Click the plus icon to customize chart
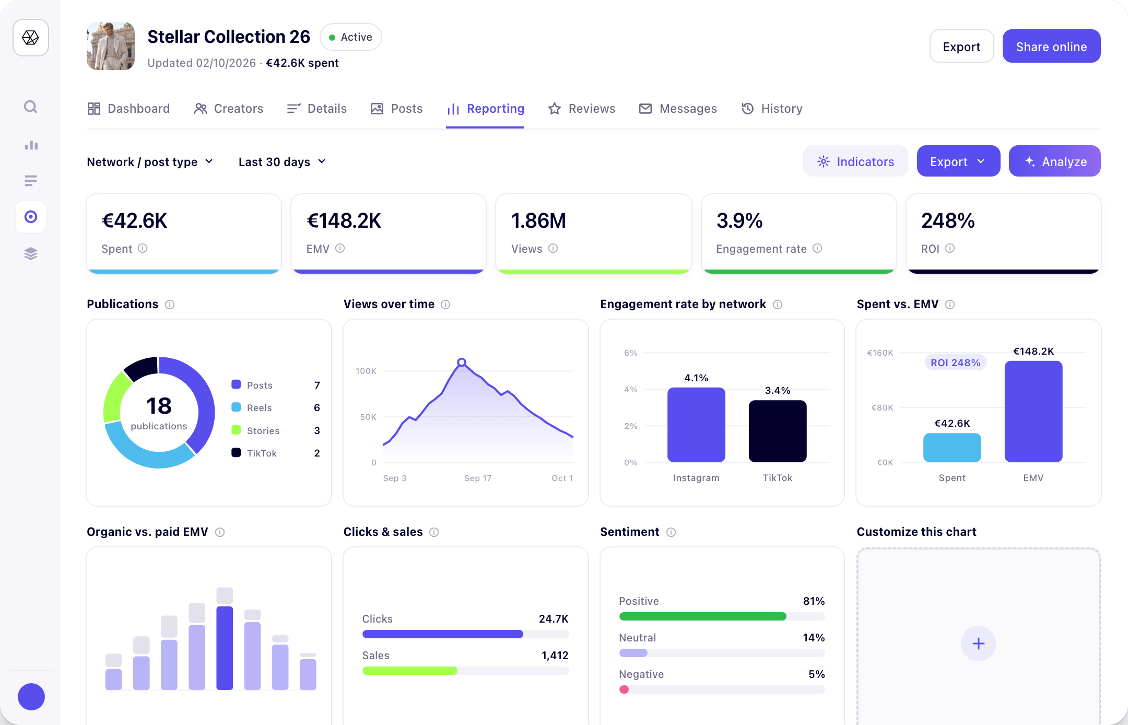The image size is (1128, 725). 978,644
